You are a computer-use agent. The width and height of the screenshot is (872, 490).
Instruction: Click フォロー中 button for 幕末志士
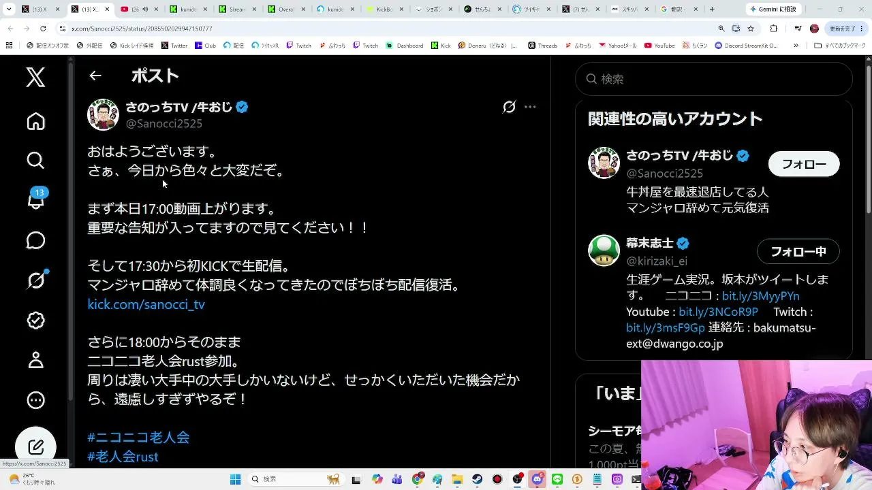798,252
